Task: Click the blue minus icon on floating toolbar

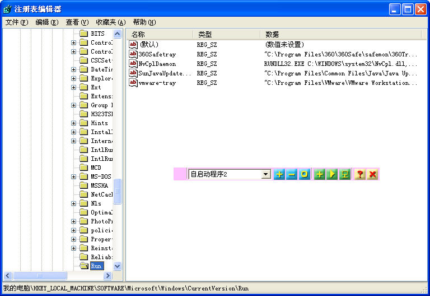Action: tap(291, 174)
